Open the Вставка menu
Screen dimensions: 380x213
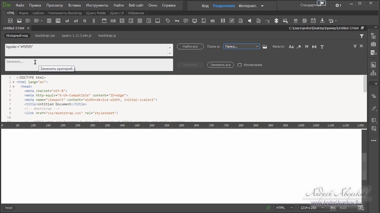(x=74, y=5)
